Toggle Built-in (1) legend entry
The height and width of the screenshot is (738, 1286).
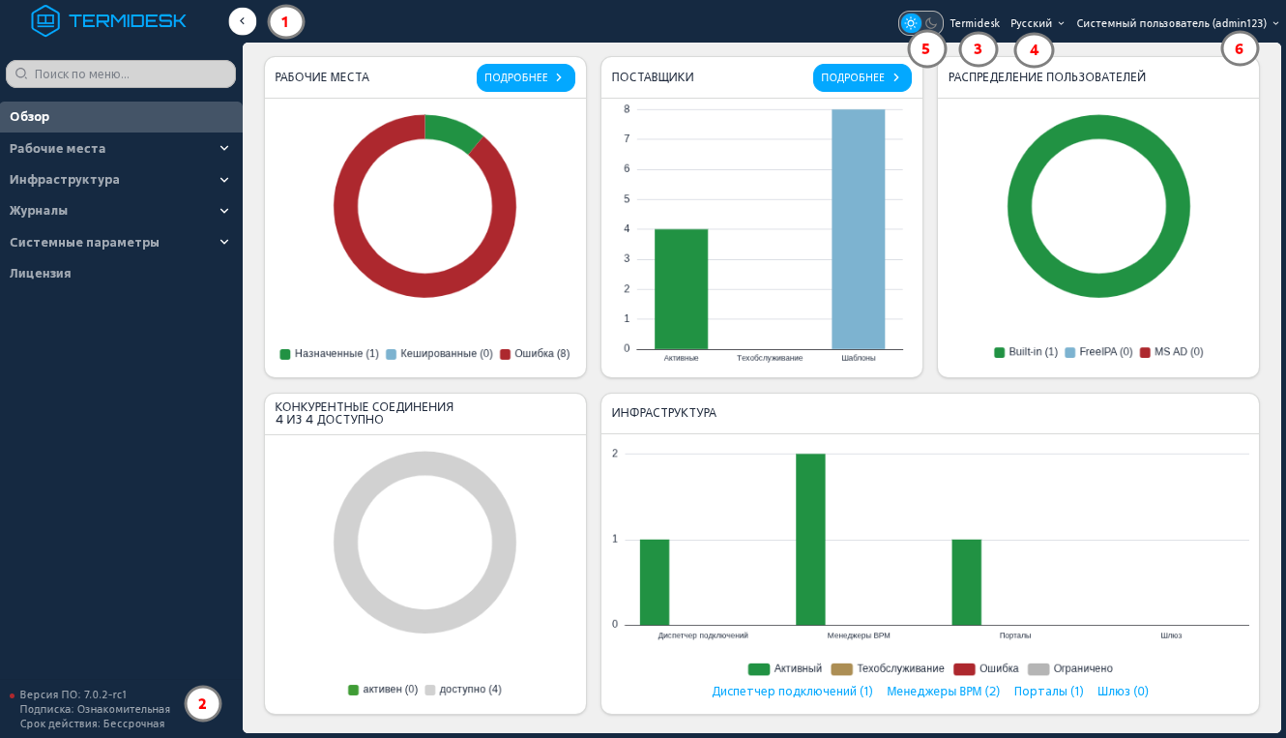click(x=1026, y=352)
